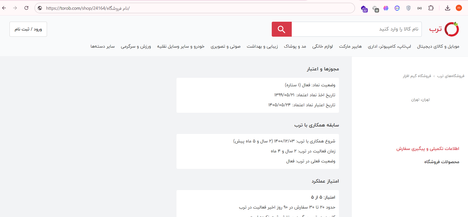Open the globe-with-pause extension icon
The width and height of the screenshot is (468, 217).
375,9
